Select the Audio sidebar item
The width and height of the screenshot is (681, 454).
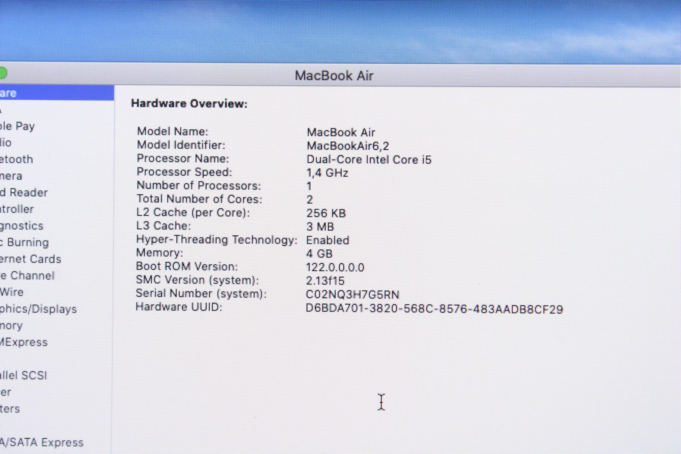point(6,143)
